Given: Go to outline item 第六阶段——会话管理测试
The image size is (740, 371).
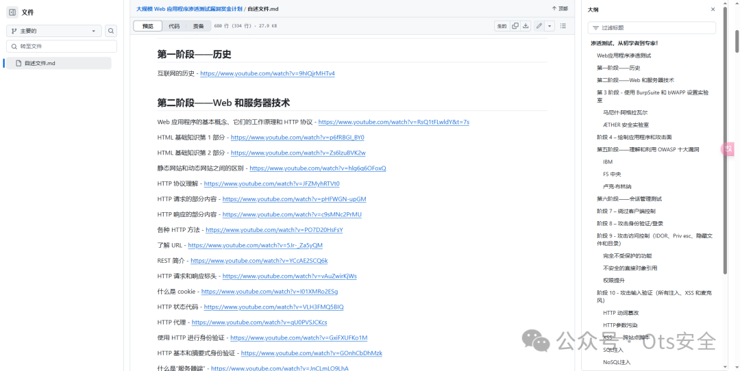Looking at the screenshot, I should click(x=629, y=199).
